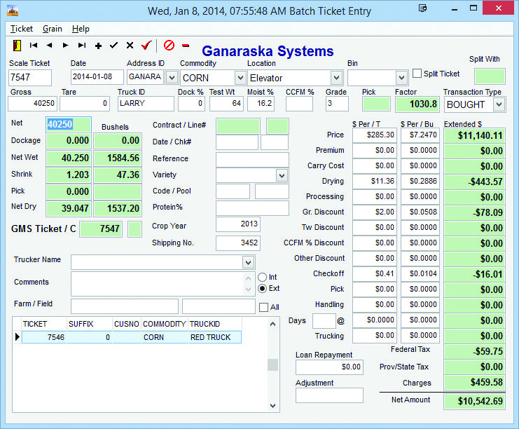
Task: Click the Truck ID field LARRY
Action: pos(146,103)
